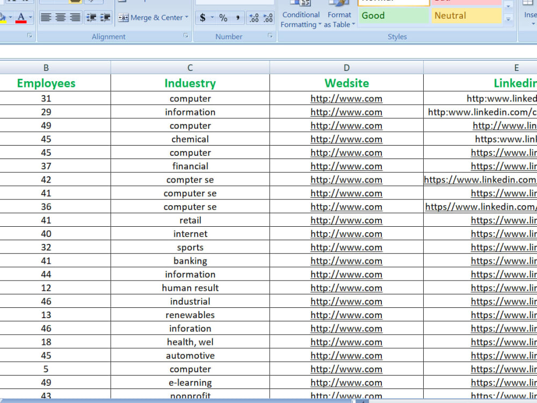Apply the Good cell style
The height and width of the screenshot is (403, 537).
coord(393,16)
